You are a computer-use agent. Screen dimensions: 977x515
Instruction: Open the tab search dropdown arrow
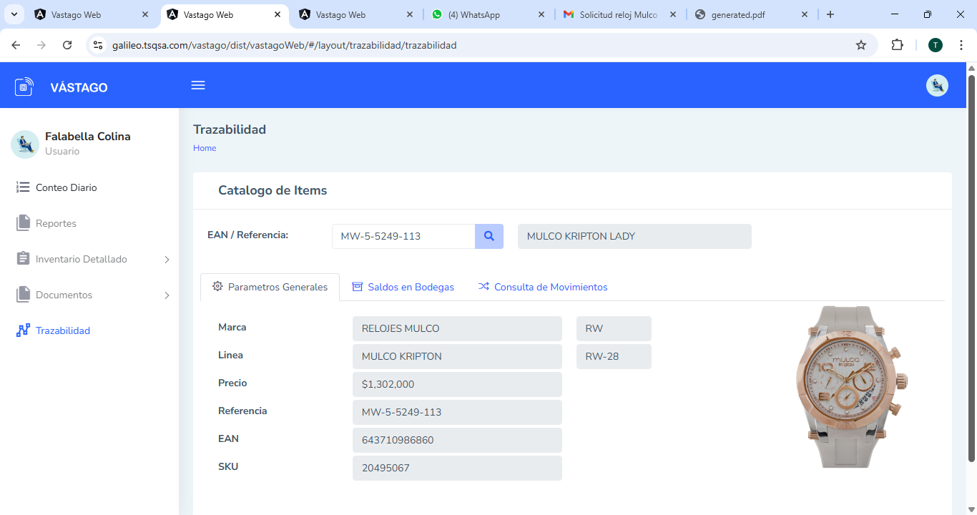(14, 14)
